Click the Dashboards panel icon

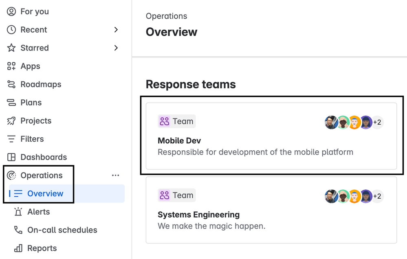coord(11,157)
